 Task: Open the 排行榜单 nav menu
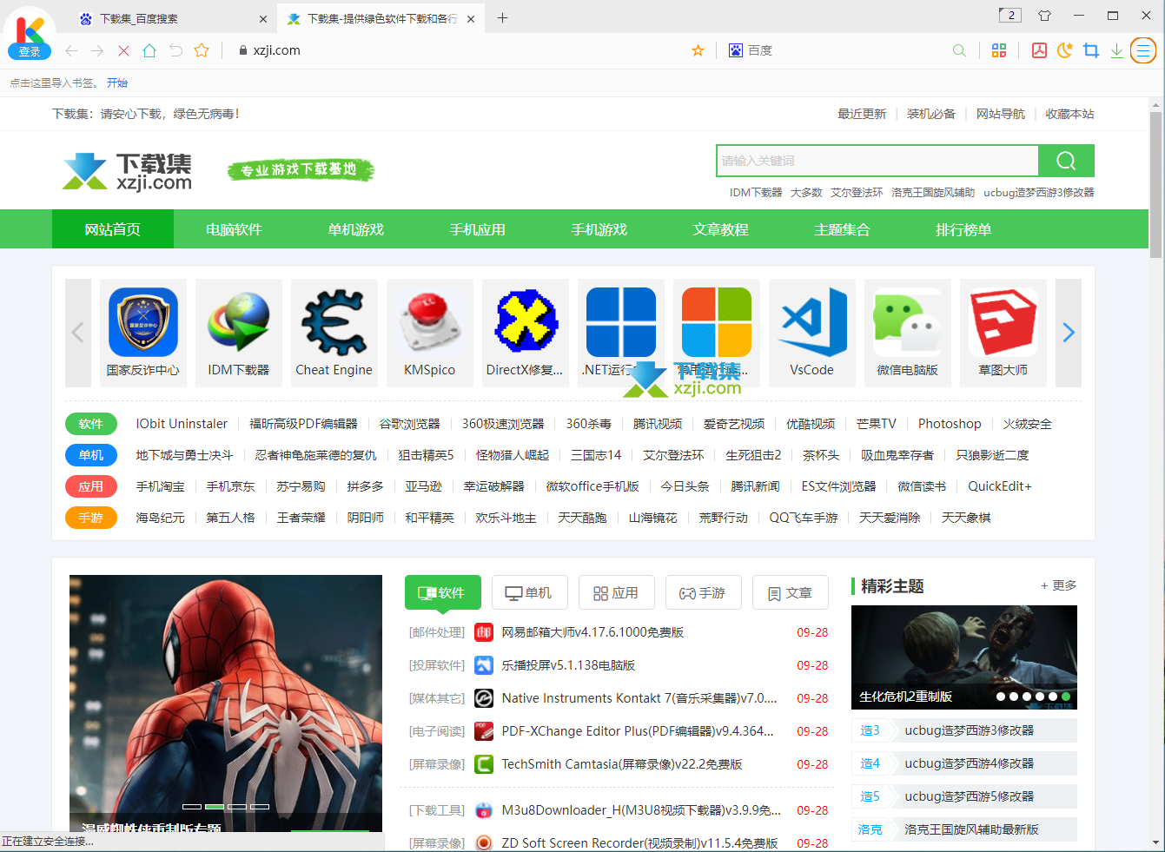[x=963, y=229]
